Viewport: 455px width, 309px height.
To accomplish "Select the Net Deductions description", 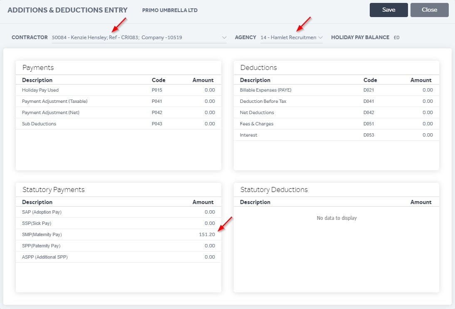I will 257,112.
